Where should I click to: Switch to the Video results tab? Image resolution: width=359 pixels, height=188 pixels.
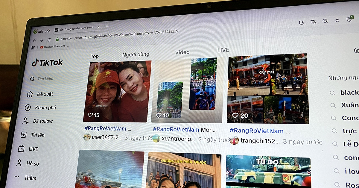click(182, 52)
